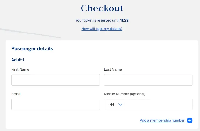Select the Email input field

click(x=56, y=104)
